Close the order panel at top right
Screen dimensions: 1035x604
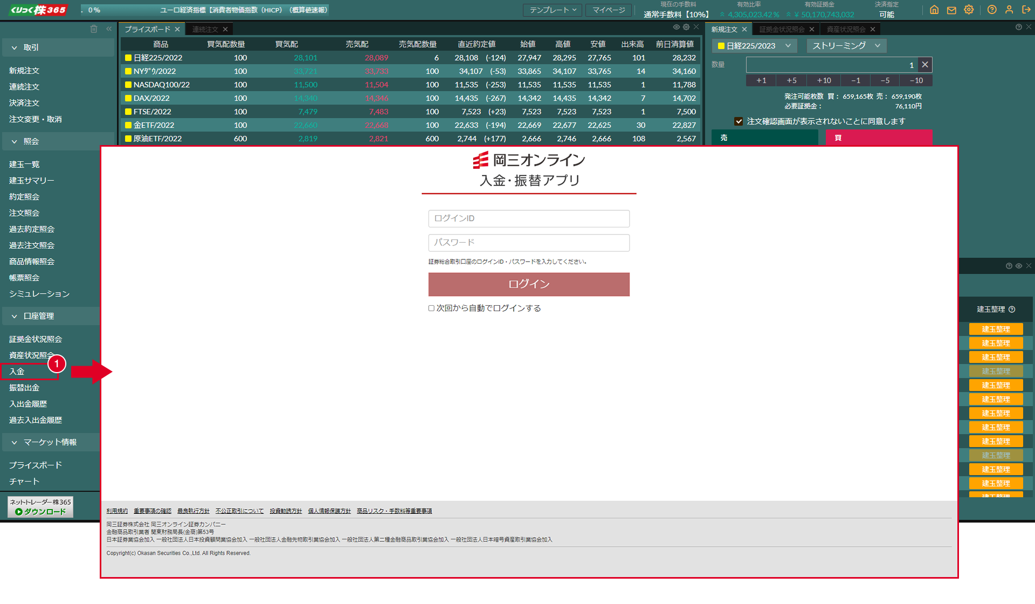1029,27
